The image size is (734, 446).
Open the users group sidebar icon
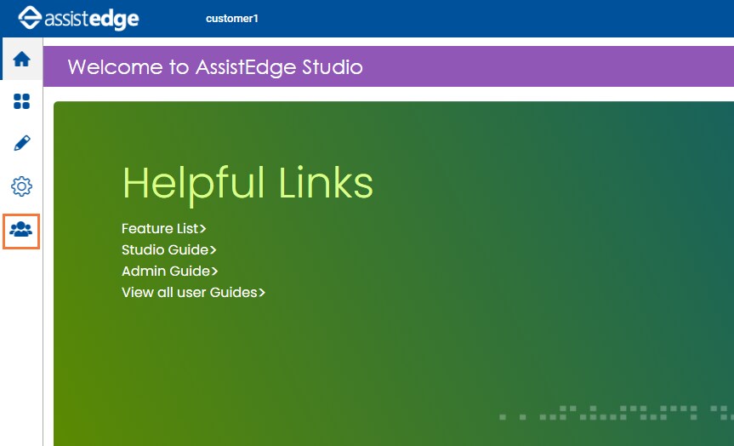21,230
